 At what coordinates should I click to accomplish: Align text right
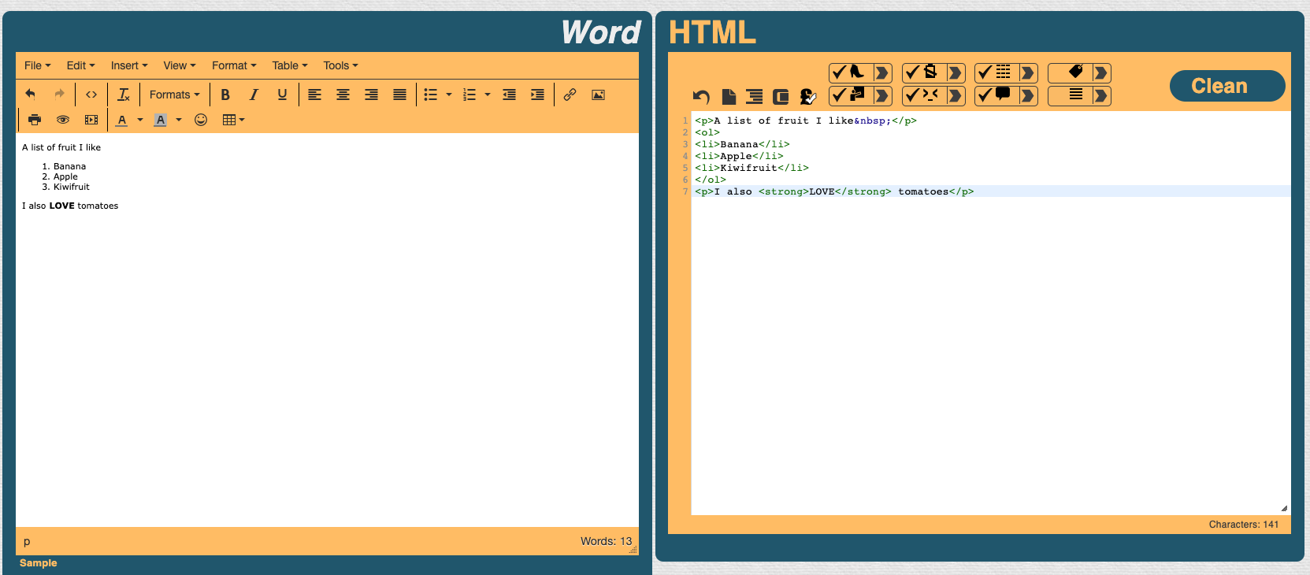(371, 95)
